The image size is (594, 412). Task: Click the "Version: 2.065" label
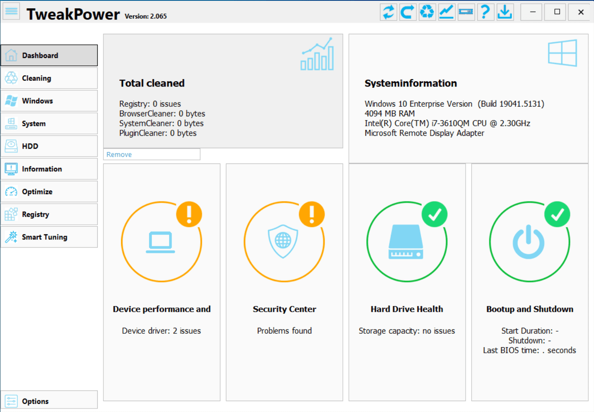(146, 16)
